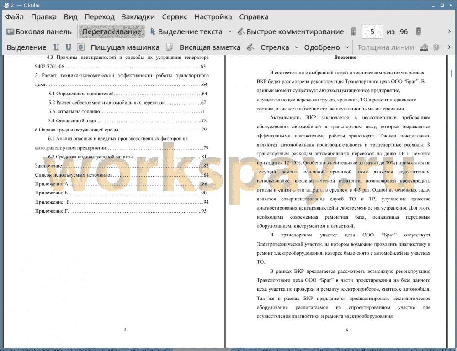
Task: Click the heading "Введение"
Action: point(345,58)
